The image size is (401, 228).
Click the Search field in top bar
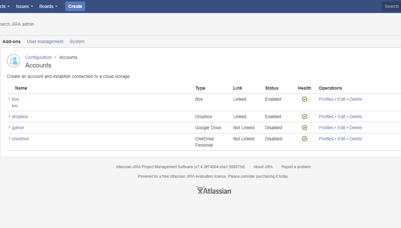(x=391, y=6)
